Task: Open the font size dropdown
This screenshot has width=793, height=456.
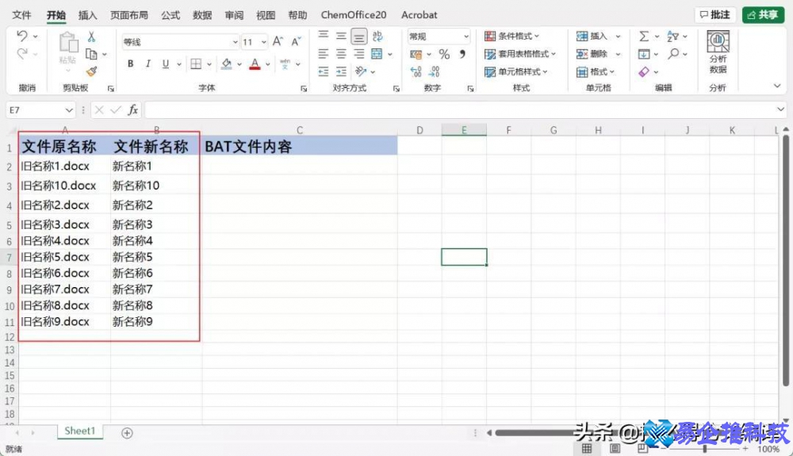Action: click(x=264, y=42)
